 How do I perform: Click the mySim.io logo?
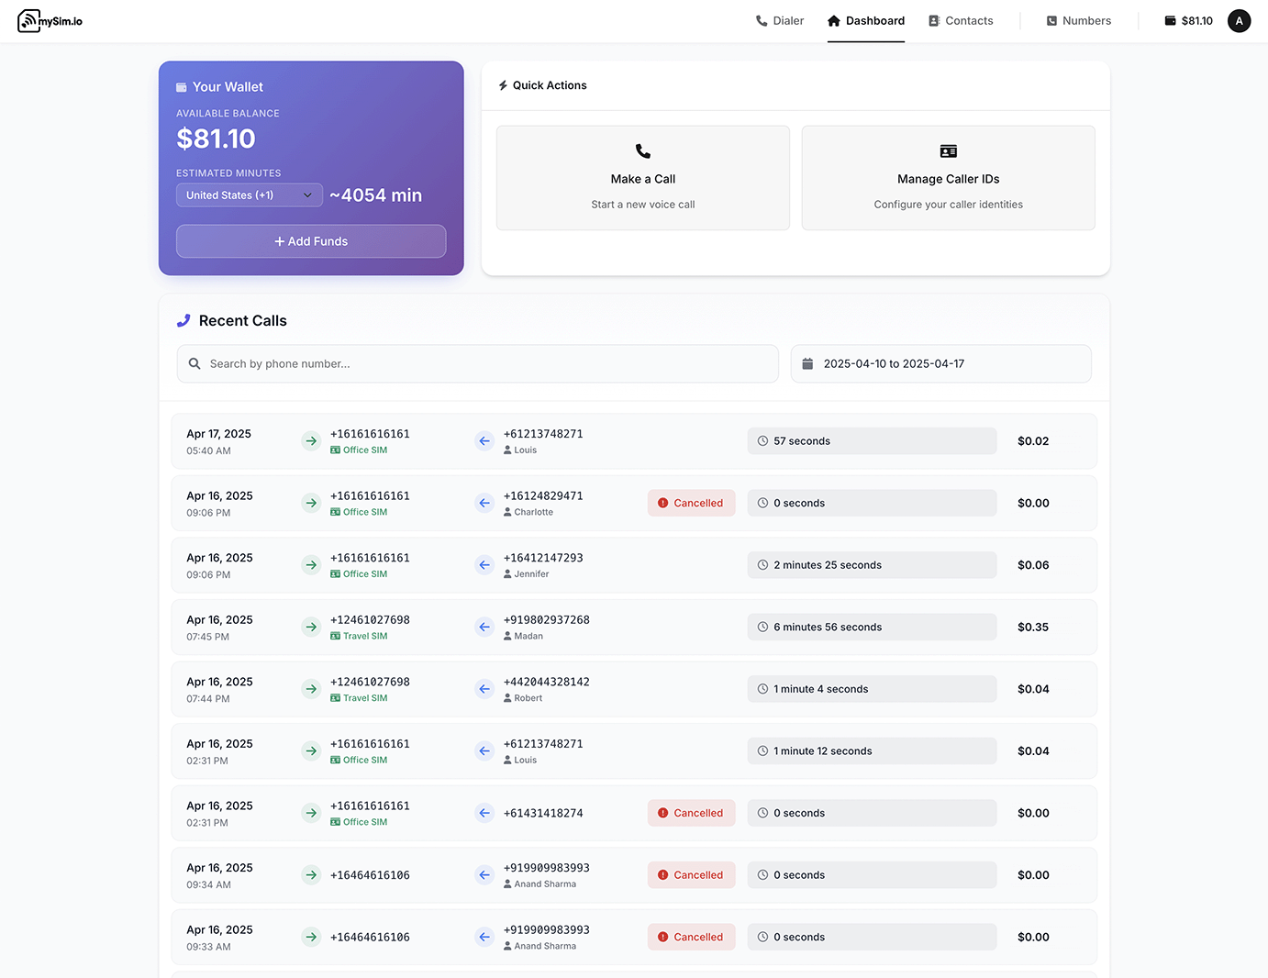point(50,21)
